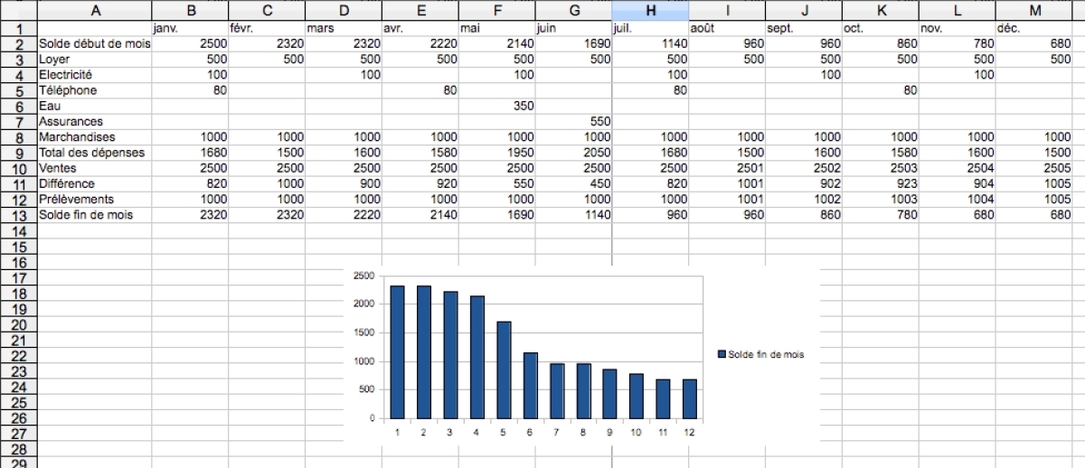Click the chart y-axis label 1500
The height and width of the screenshot is (468, 1085).
pyautogui.click(x=363, y=332)
